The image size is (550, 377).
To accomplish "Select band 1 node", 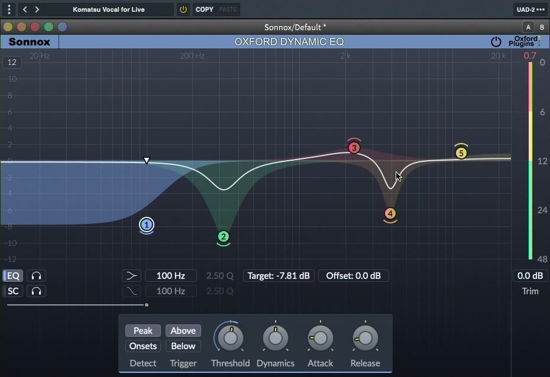I will 147,225.
